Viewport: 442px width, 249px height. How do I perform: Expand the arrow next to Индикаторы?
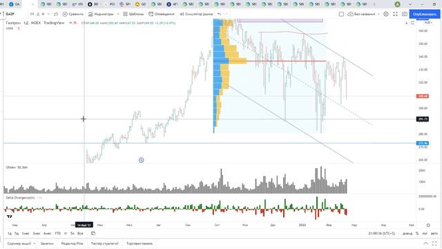118,14
